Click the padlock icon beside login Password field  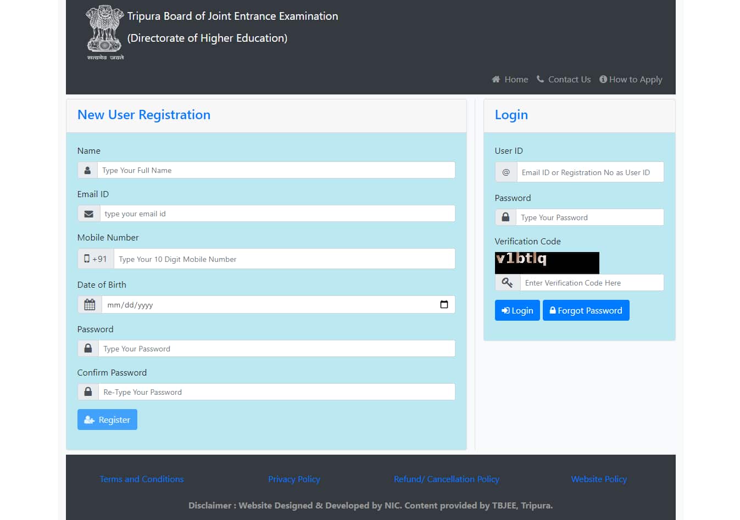pos(505,217)
